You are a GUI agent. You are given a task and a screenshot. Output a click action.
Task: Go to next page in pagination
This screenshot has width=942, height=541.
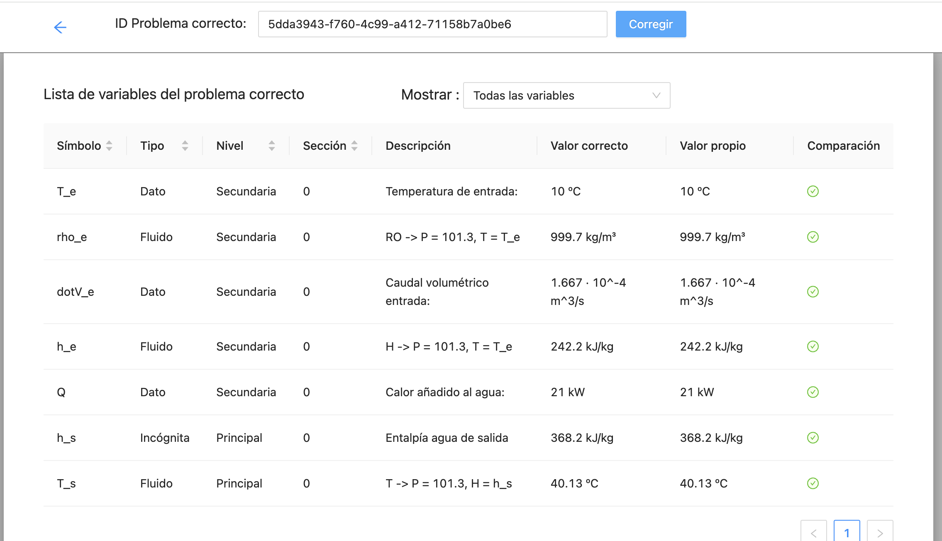[x=880, y=531]
